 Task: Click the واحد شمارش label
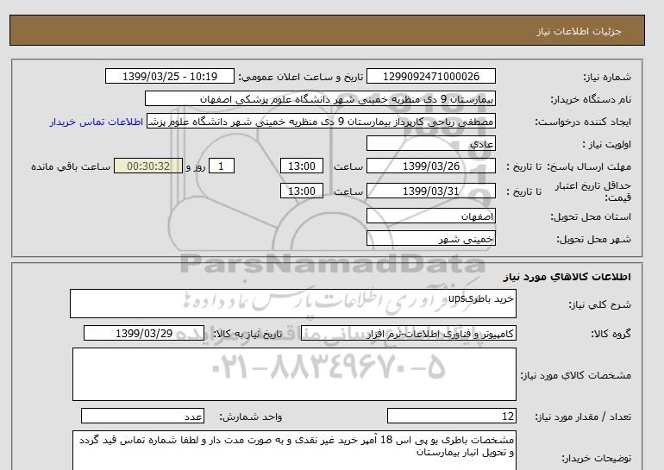click(251, 417)
